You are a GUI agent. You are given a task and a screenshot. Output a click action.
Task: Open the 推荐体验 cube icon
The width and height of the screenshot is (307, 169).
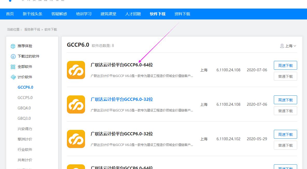point(13,46)
